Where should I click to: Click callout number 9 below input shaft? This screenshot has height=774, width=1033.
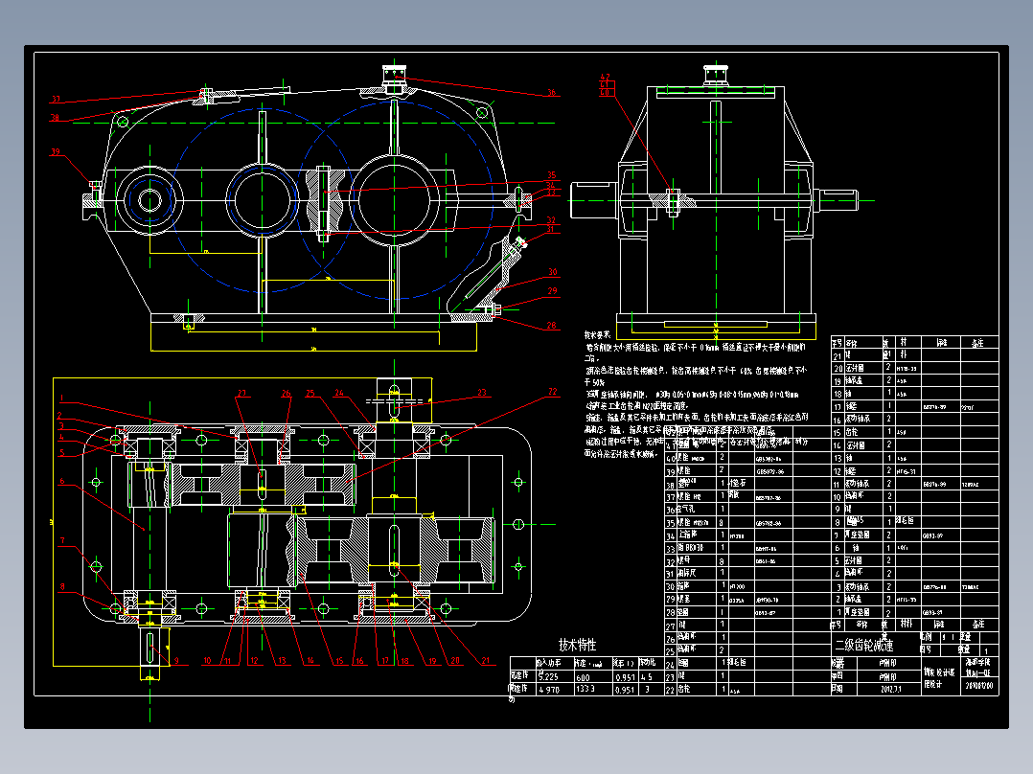176,660
